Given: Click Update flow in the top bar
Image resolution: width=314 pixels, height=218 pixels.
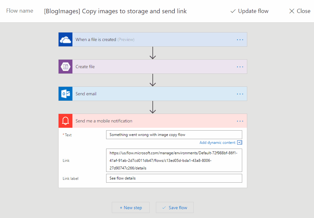Looking at the screenshot, I should click(249, 11).
